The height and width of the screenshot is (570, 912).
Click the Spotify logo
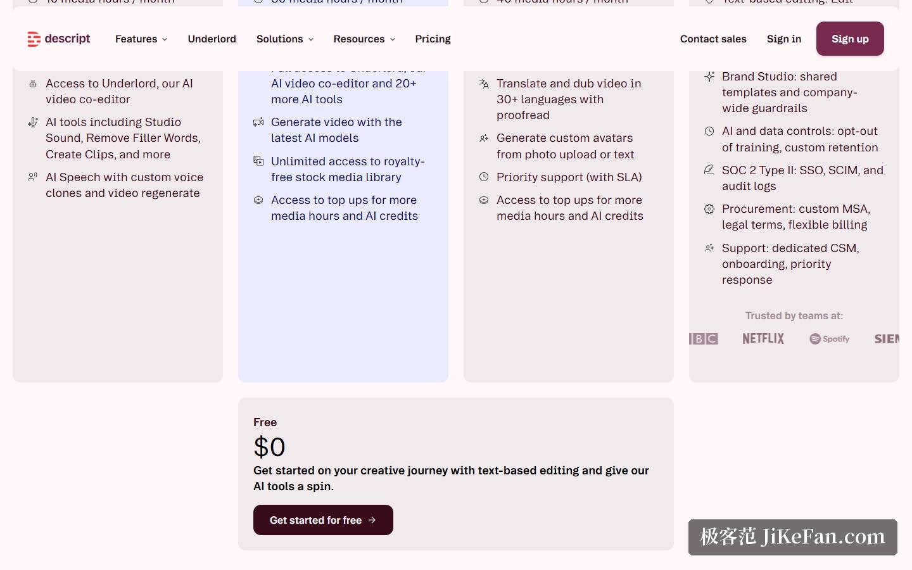pos(830,339)
